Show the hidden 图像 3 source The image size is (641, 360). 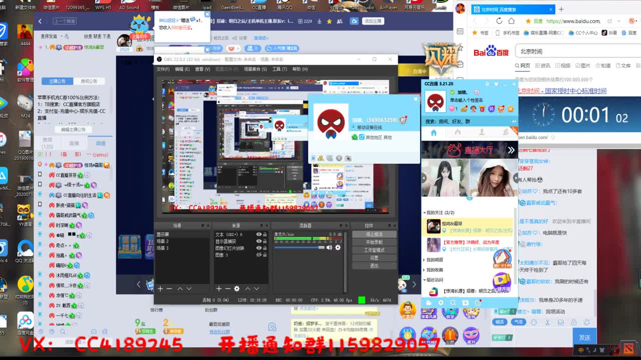point(259,255)
